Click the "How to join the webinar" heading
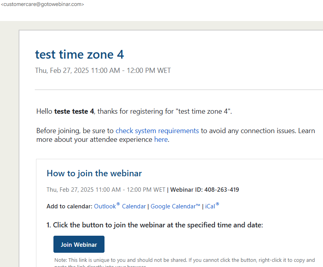The width and height of the screenshot is (323, 267). (94, 173)
